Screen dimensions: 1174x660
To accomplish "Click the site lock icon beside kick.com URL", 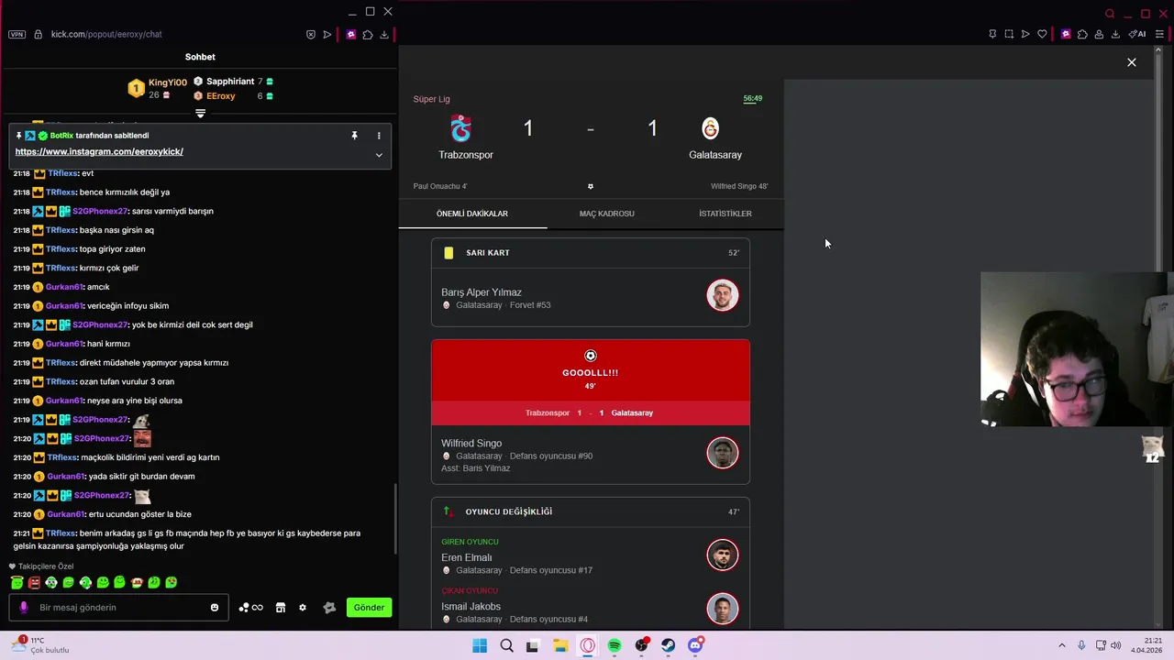I will click(x=38, y=35).
